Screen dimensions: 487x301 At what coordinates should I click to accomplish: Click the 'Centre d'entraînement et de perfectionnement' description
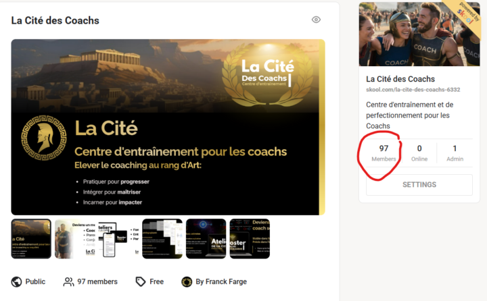click(410, 115)
